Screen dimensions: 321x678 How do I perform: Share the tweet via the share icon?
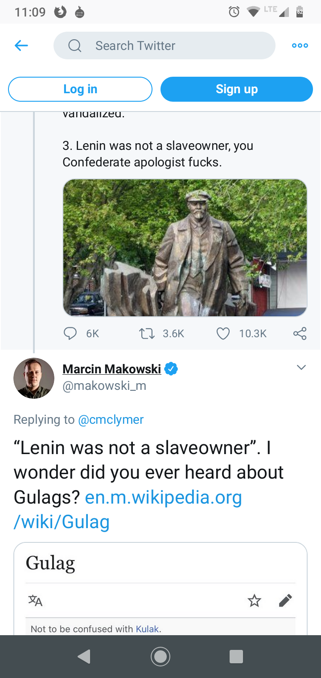click(x=299, y=333)
